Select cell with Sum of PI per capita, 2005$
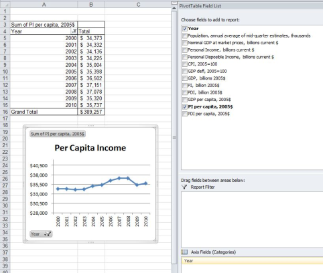 (x=44, y=25)
